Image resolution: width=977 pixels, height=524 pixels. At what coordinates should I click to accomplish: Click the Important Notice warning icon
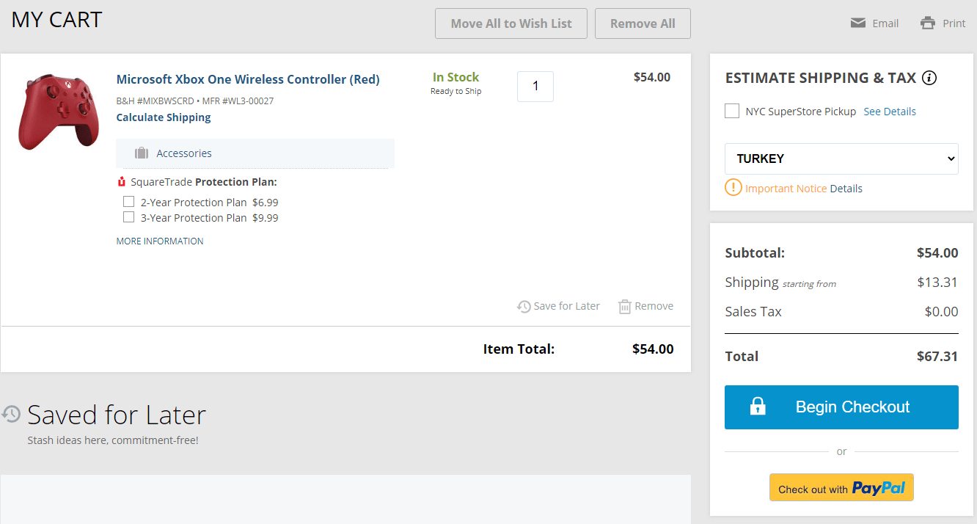[733, 187]
